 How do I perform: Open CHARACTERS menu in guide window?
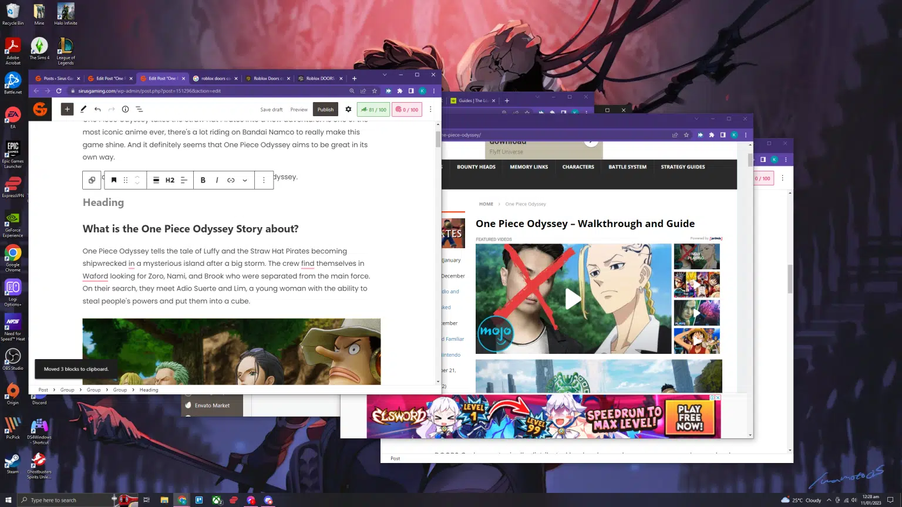(x=578, y=167)
